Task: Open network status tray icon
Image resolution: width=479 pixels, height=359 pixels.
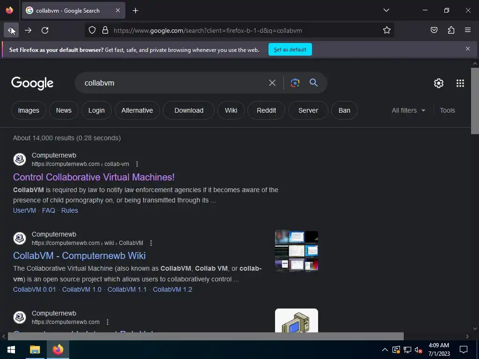Action: 407,350
